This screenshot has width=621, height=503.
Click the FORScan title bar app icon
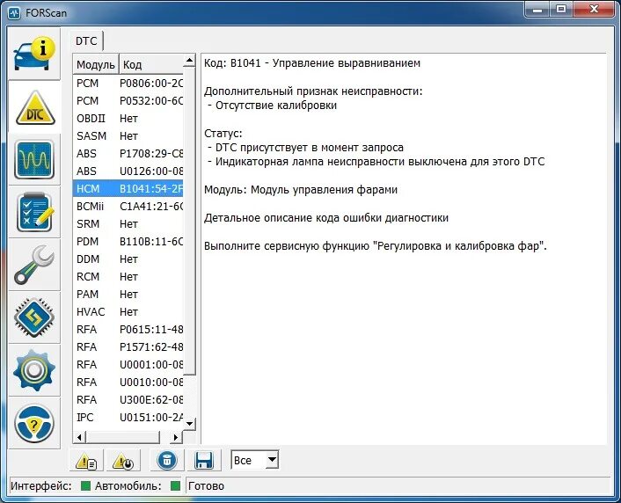coord(14,12)
